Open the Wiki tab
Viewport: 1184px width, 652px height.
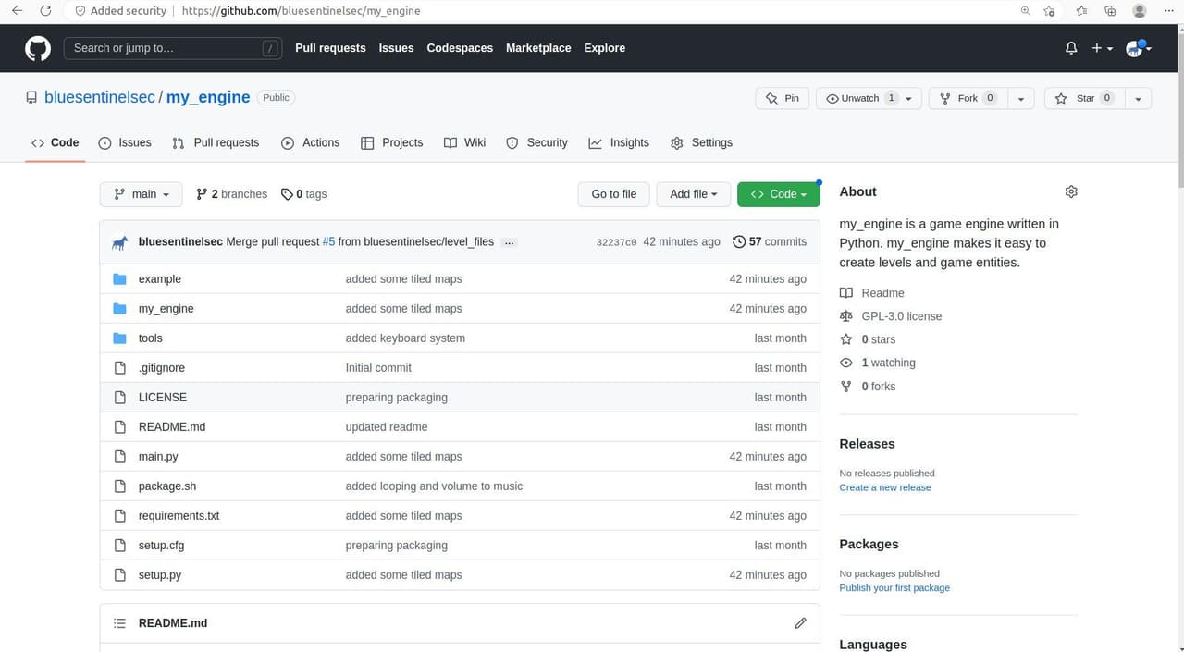465,142
